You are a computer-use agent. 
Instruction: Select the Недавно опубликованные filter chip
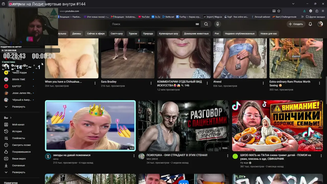[240, 33]
